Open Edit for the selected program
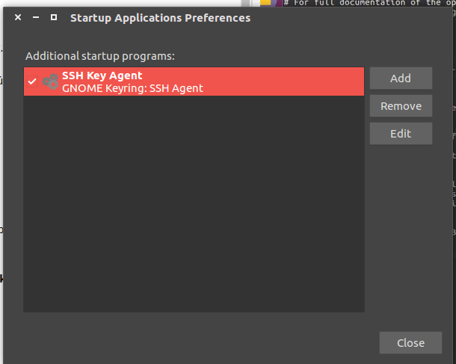Screen dimensions: 456x364 [x=401, y=134]
